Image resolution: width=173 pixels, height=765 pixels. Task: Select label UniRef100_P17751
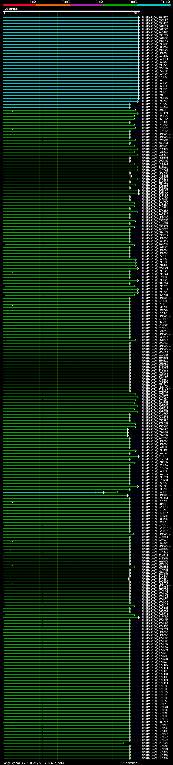point(155,459)
